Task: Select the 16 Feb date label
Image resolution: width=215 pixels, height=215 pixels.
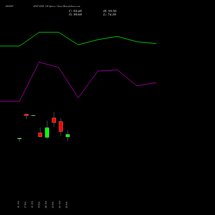Action: [18, 204]
